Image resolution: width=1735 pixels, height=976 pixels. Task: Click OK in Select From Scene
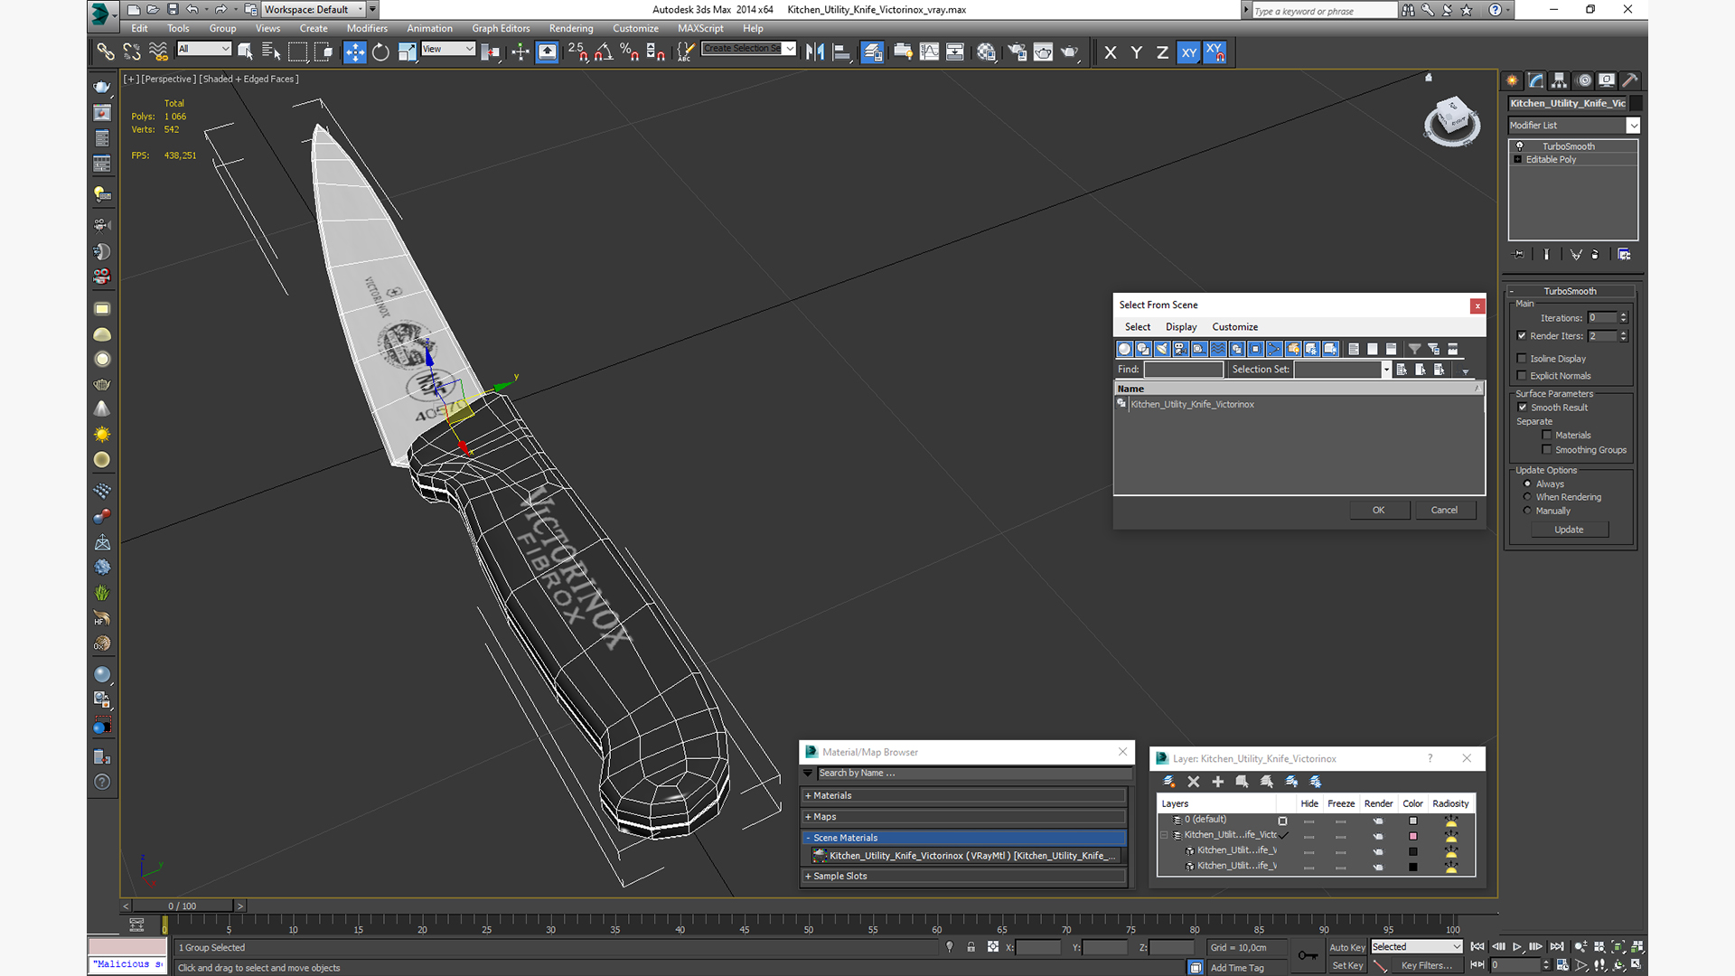coord(1379,511)
